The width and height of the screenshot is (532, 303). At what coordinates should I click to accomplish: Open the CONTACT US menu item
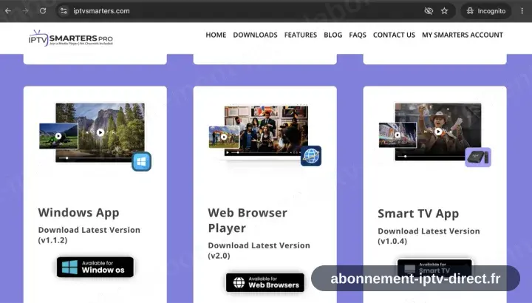coord(394,35)
